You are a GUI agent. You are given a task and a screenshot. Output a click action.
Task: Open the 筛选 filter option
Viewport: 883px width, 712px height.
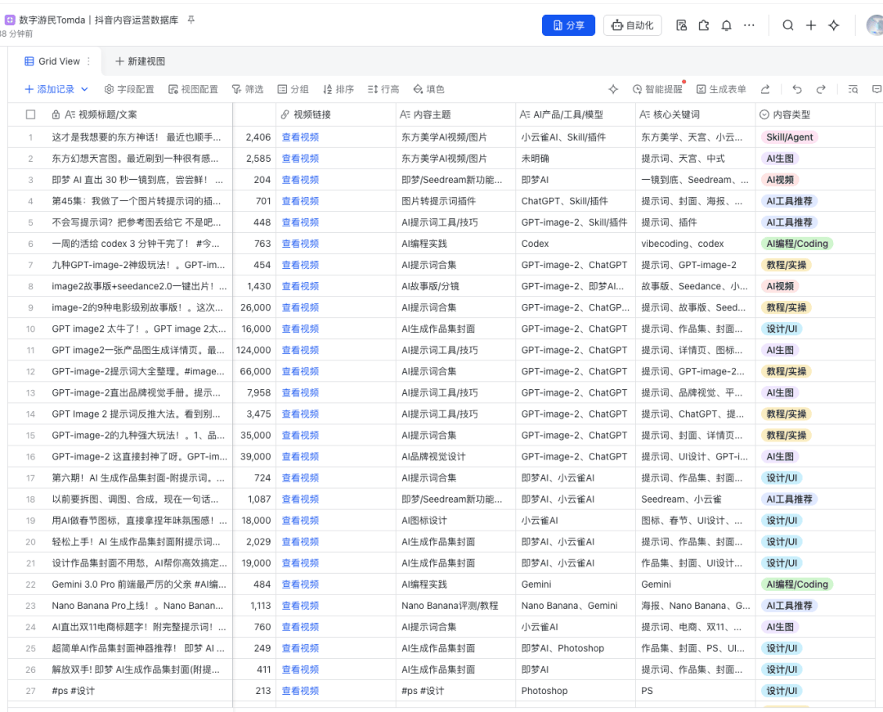pyautogui.click(x=248, y=89)
